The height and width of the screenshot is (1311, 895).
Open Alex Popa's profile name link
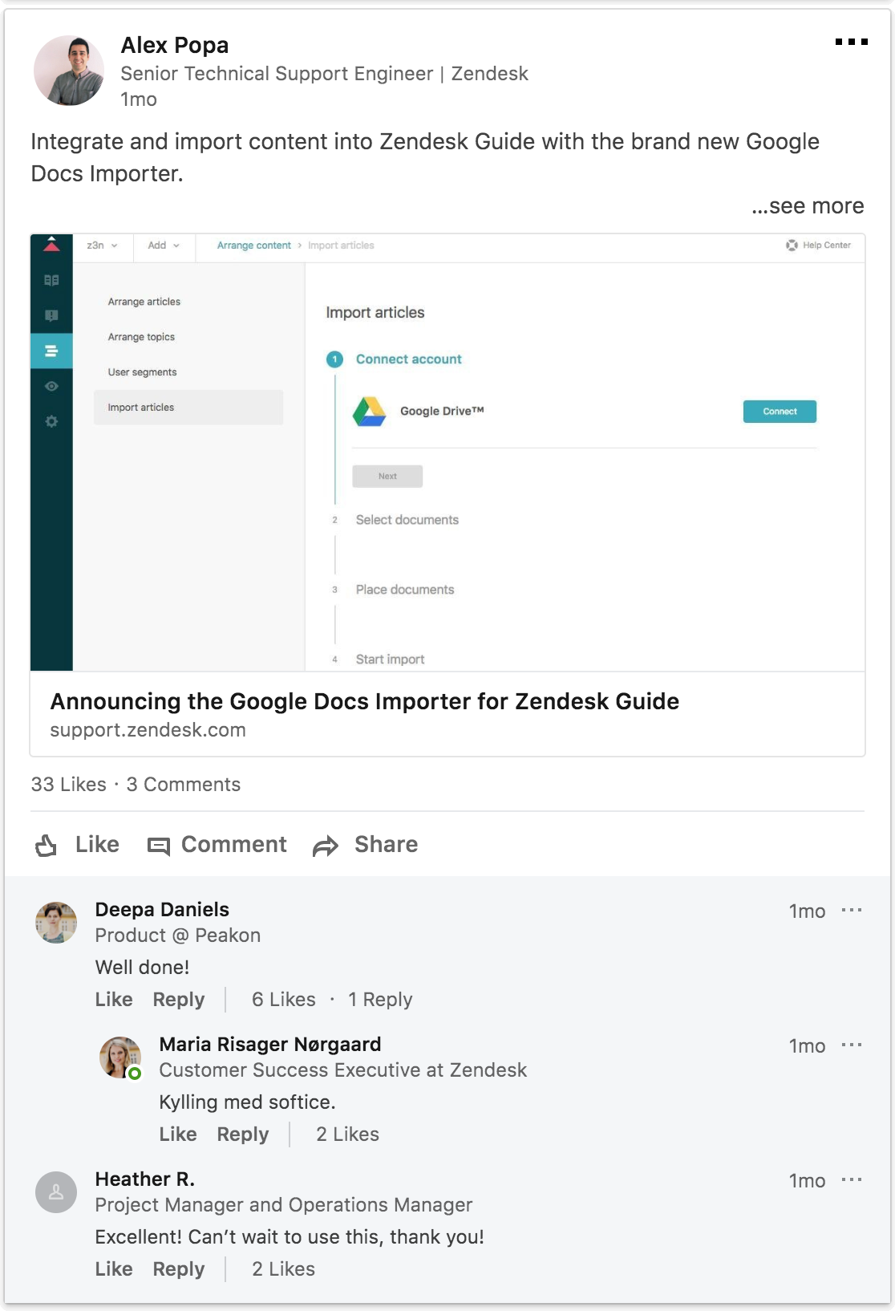coord(175,46)
